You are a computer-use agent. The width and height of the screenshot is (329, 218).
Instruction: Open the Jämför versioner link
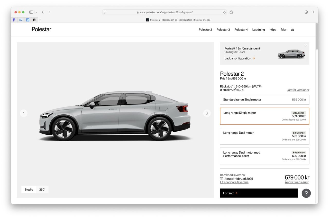(298, 90)
